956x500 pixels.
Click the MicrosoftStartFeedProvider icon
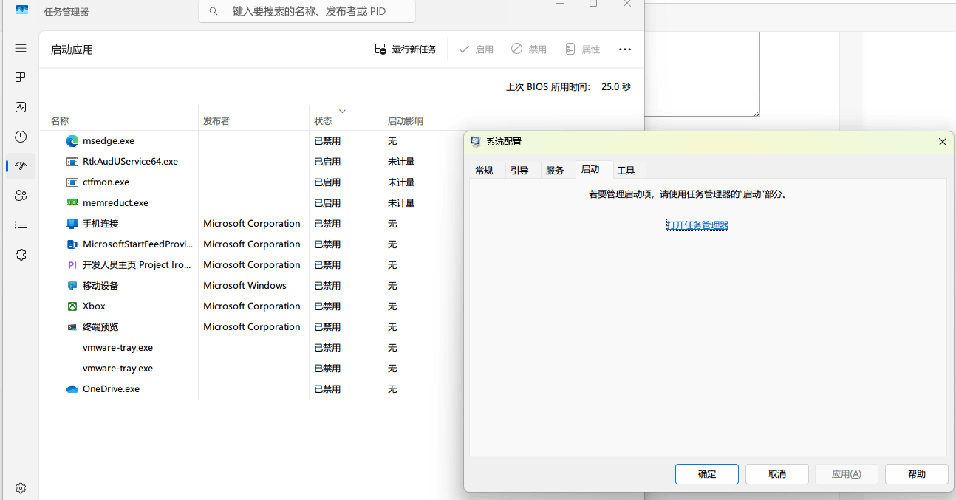coord(72,244)
